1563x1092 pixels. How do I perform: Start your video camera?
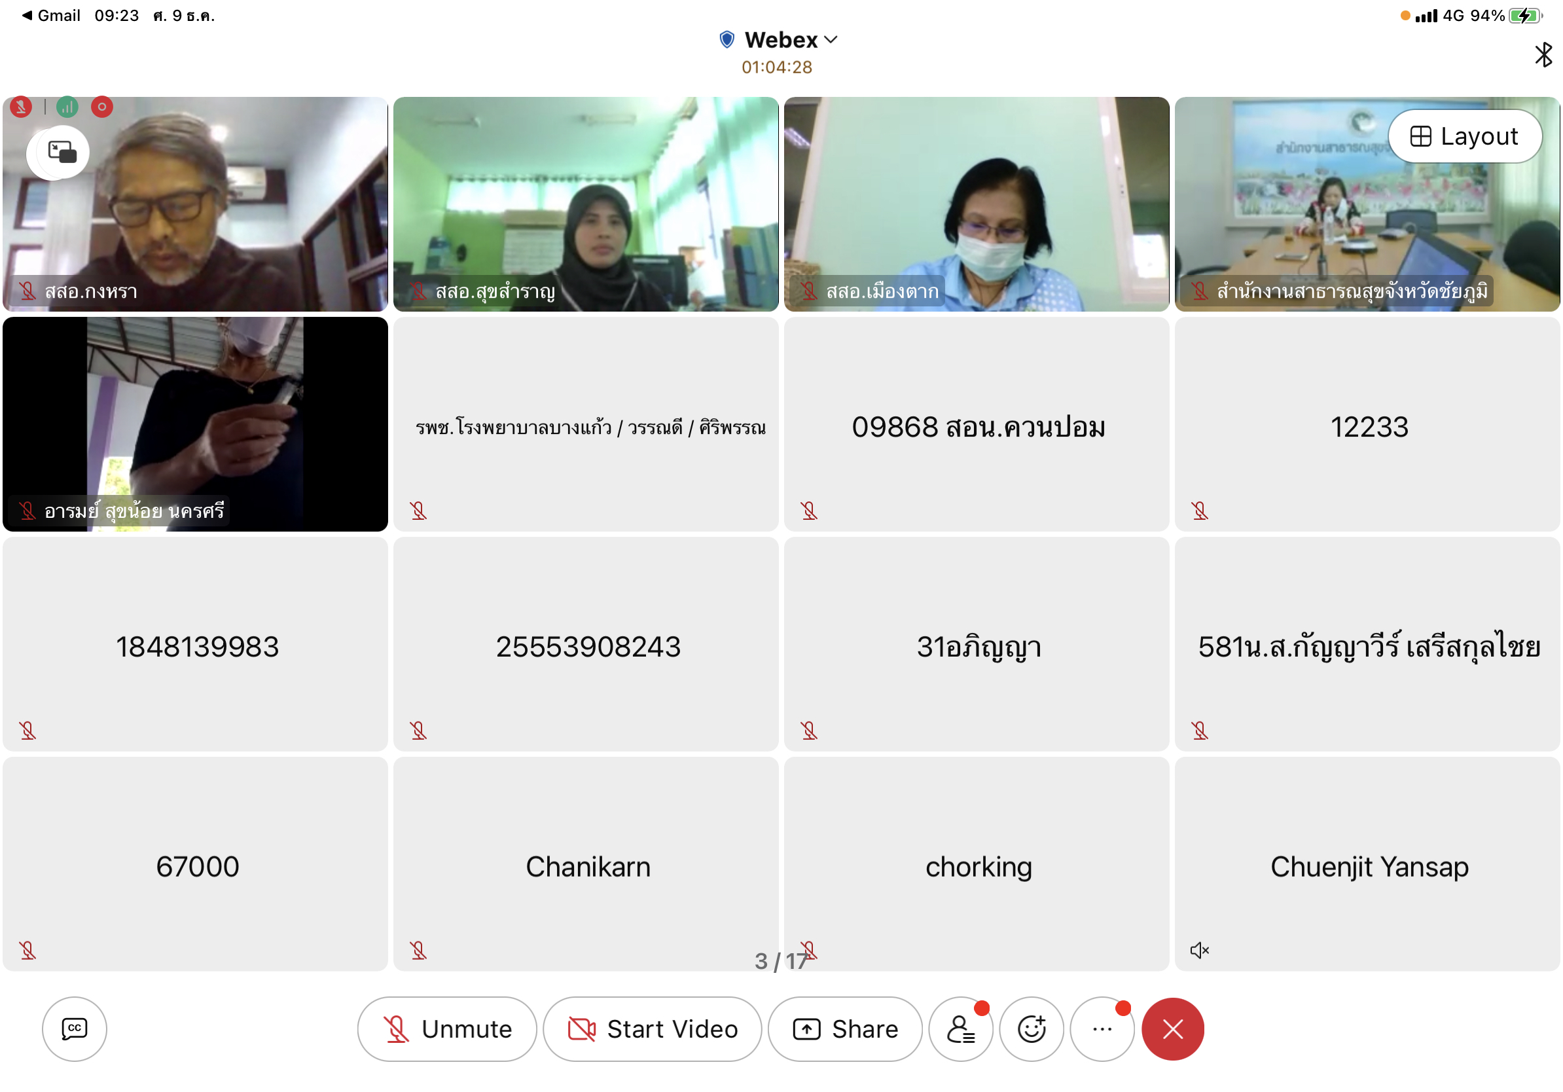click(652, 1028)
